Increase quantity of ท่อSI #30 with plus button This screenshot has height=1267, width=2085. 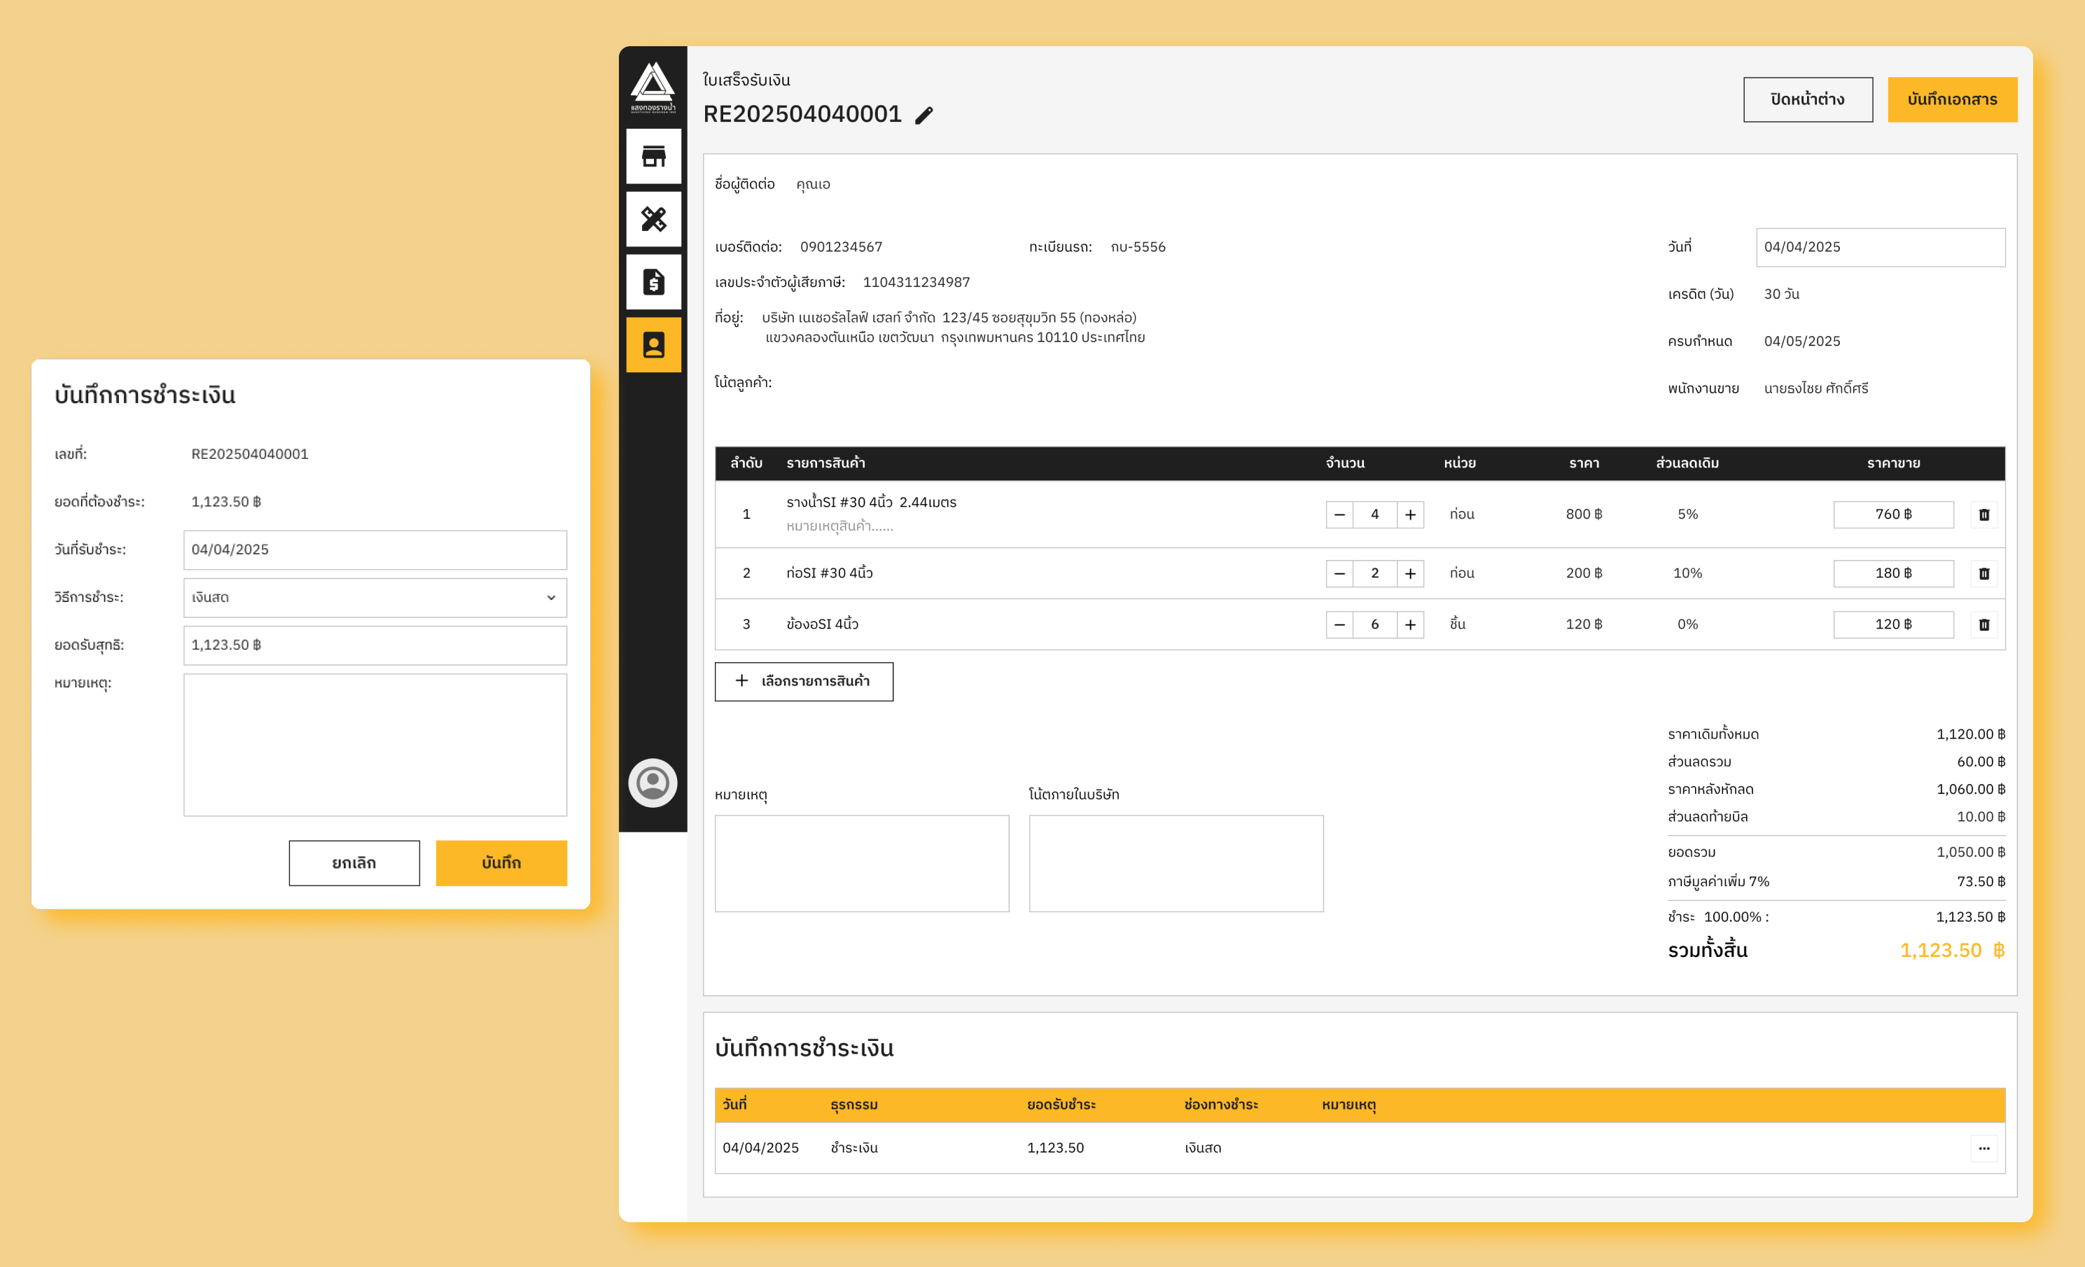pos(1410,573)
